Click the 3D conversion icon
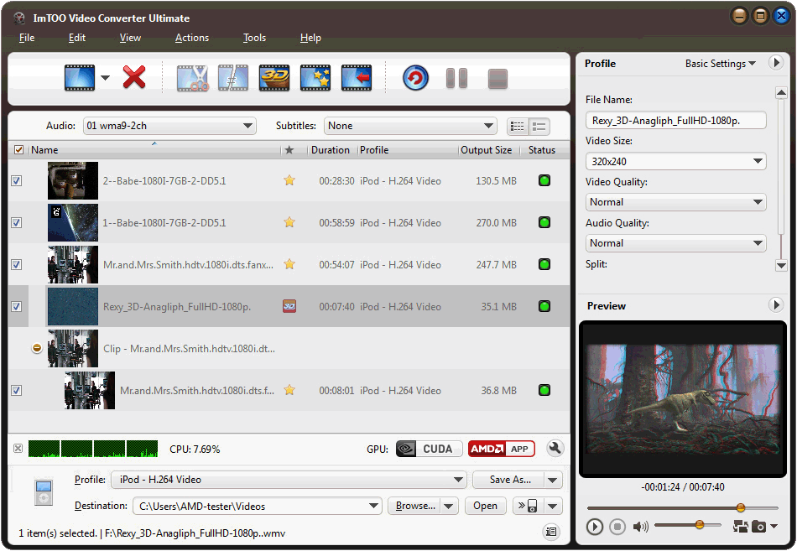Viewport: 797px width, 551px height. point(273,78)
